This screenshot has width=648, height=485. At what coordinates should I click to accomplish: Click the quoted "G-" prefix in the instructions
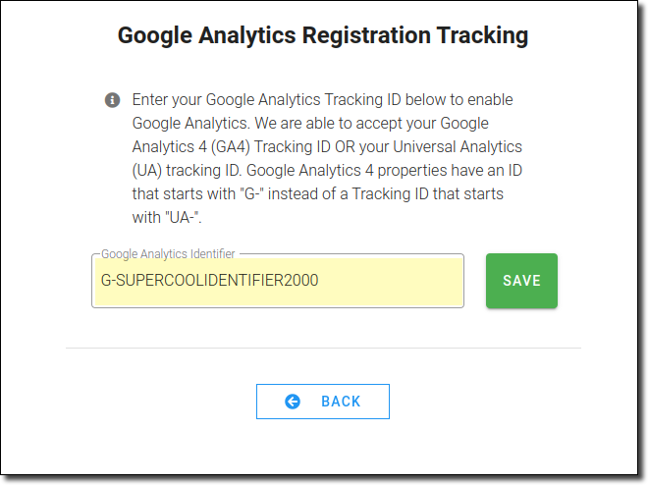(x=251, y=193)
